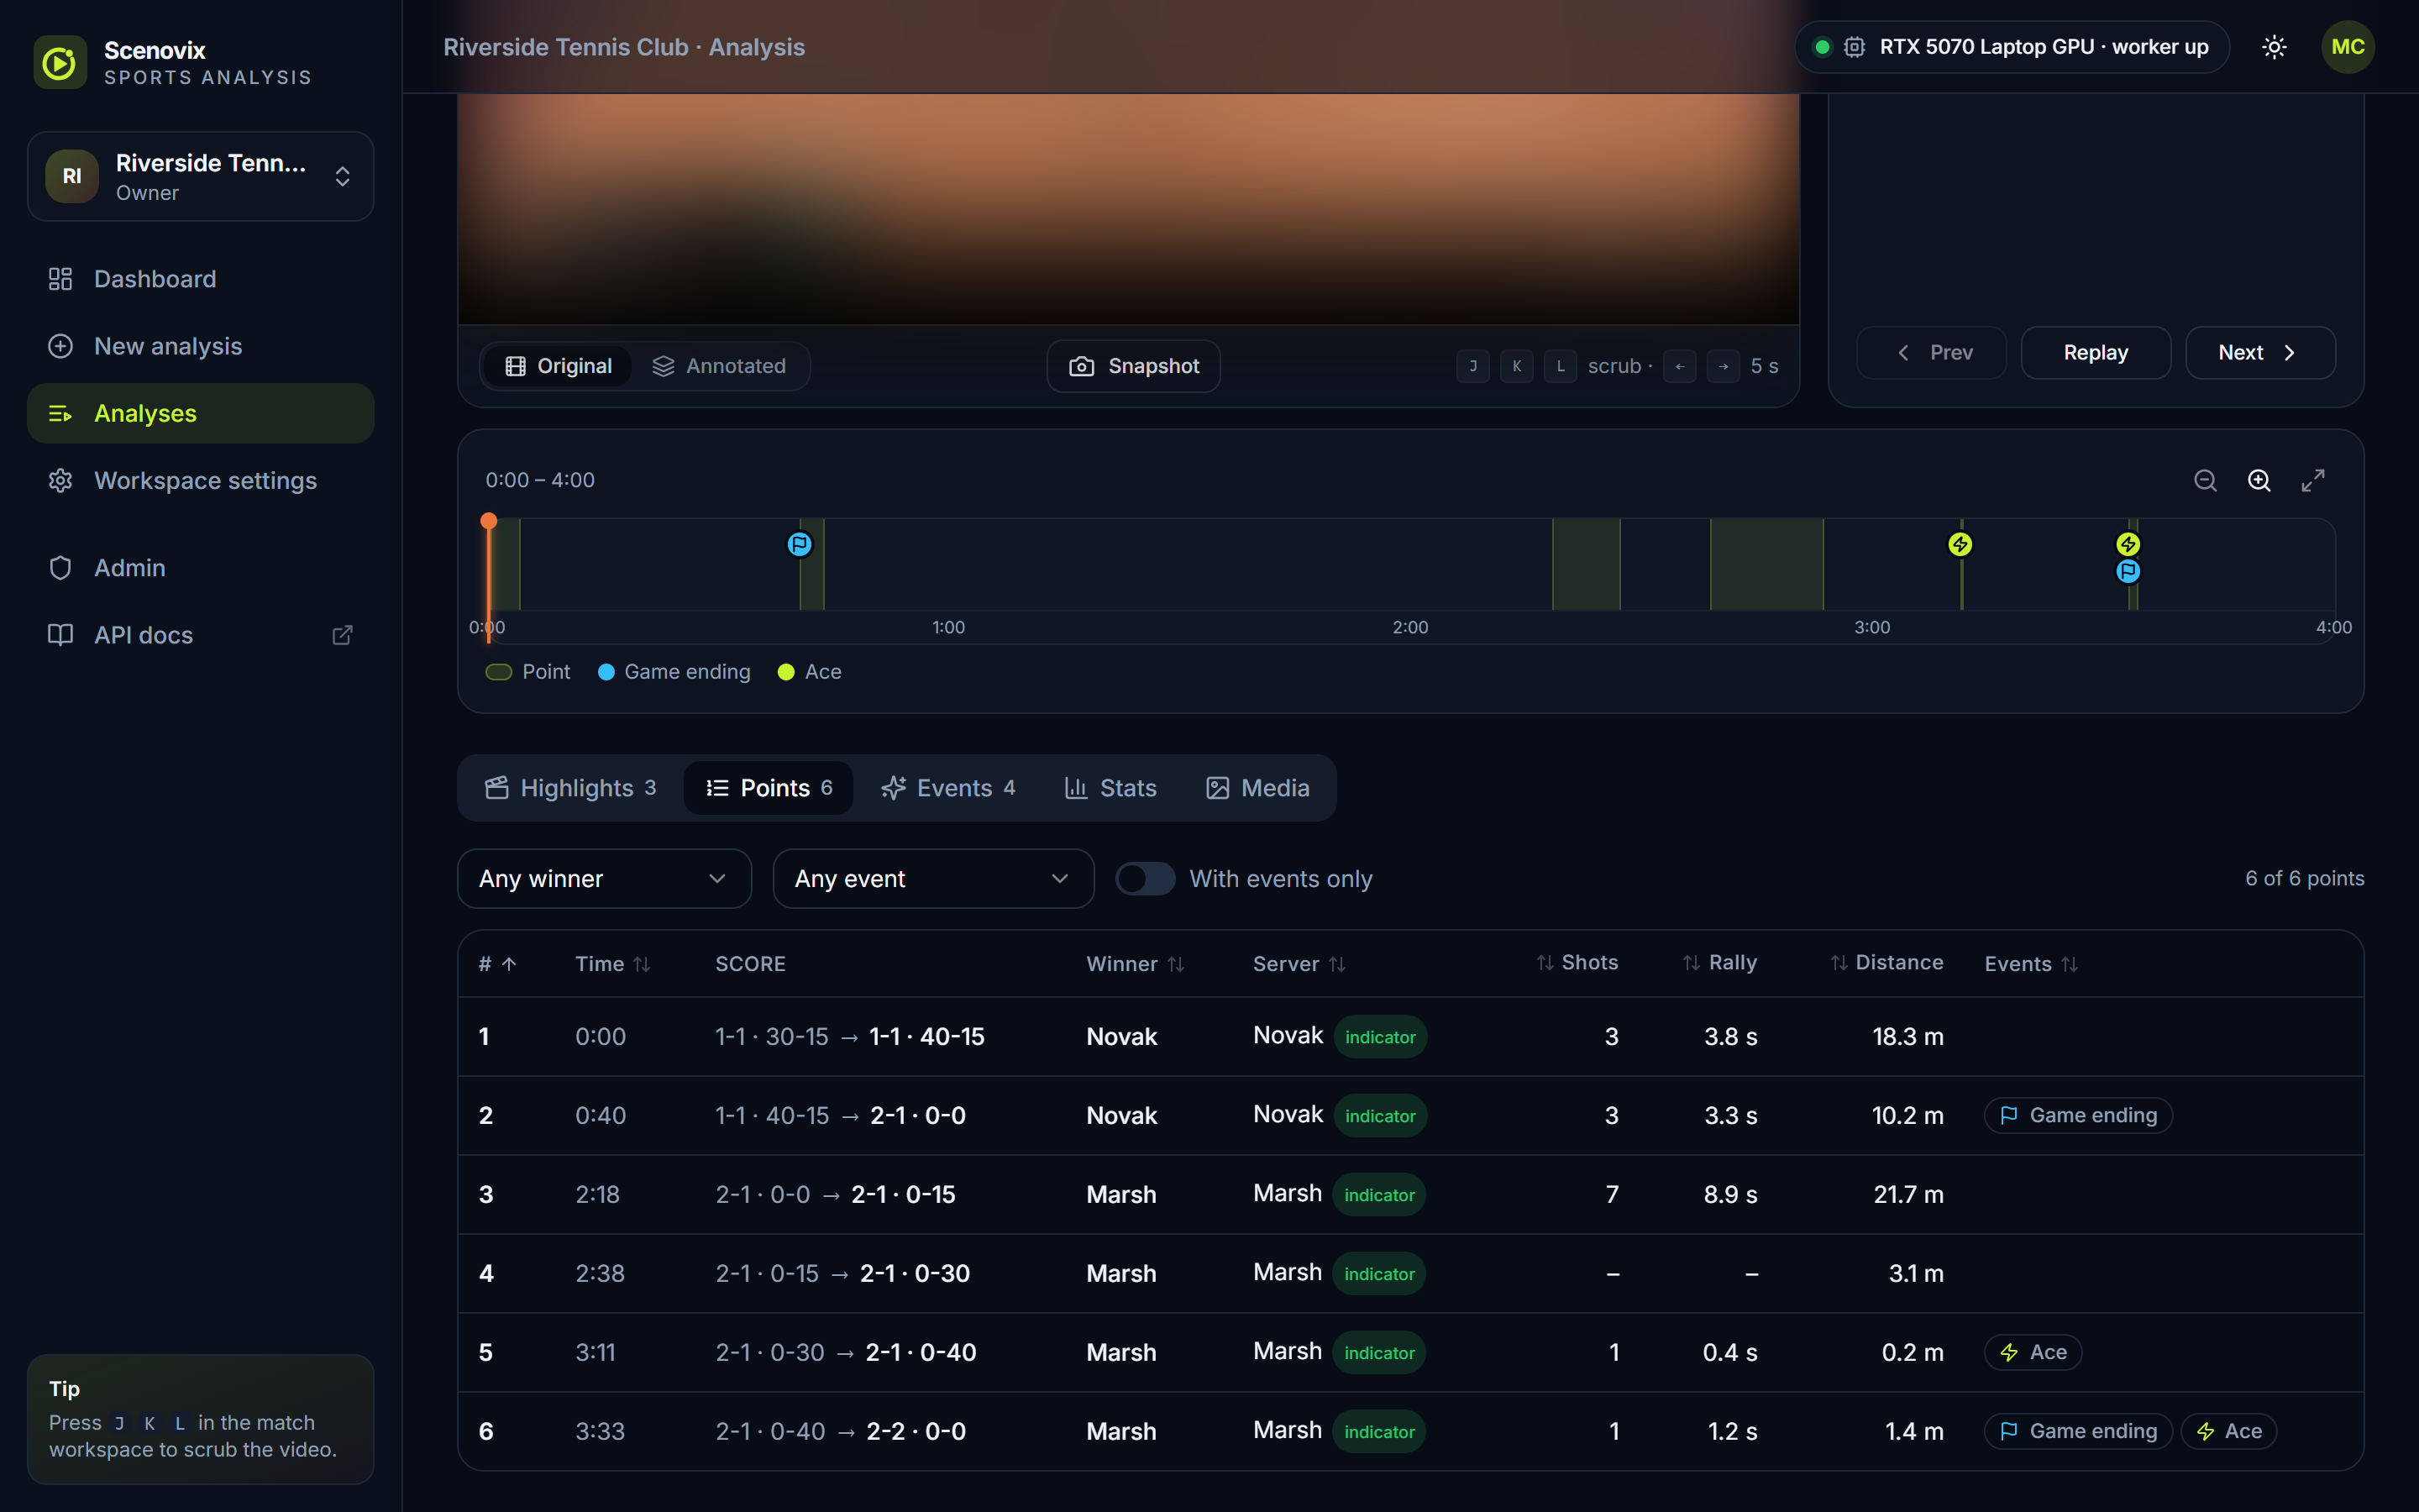
Task: Switch to the Points tab
Action: click(769, 788)
